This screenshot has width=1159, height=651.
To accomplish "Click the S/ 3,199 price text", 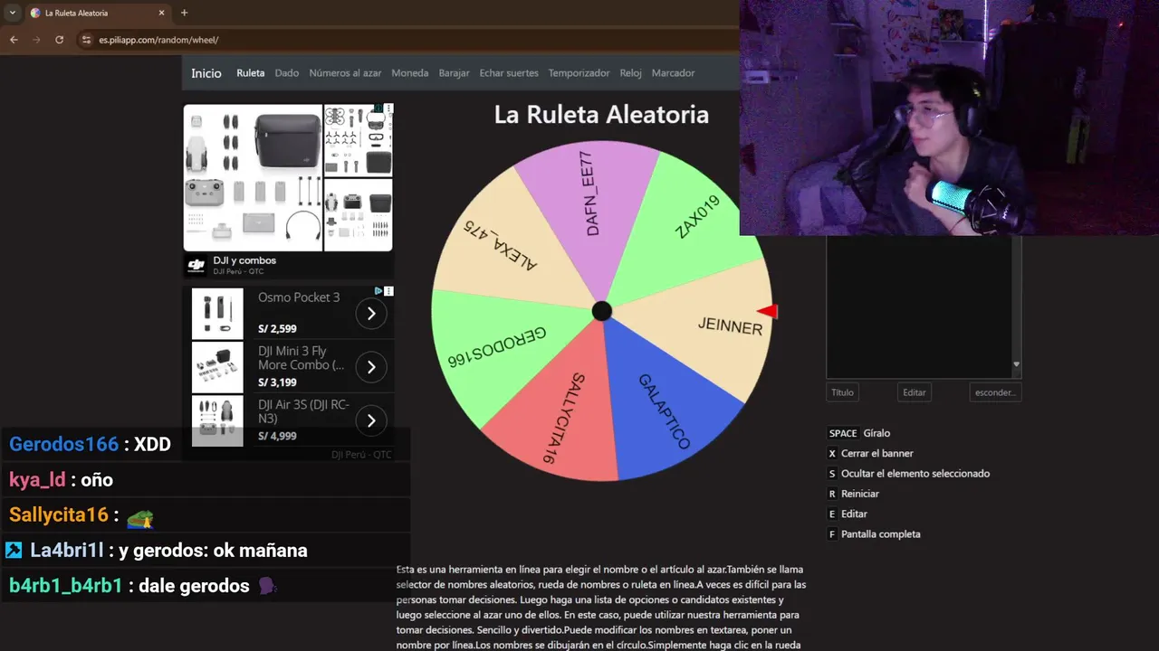I will point(277,382).
